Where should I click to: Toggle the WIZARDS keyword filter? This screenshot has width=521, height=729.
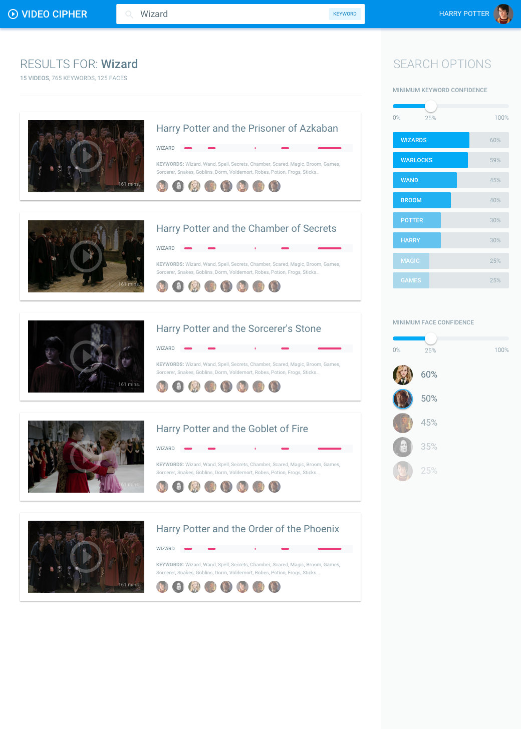pyautogui.click(x=451, y=140)
